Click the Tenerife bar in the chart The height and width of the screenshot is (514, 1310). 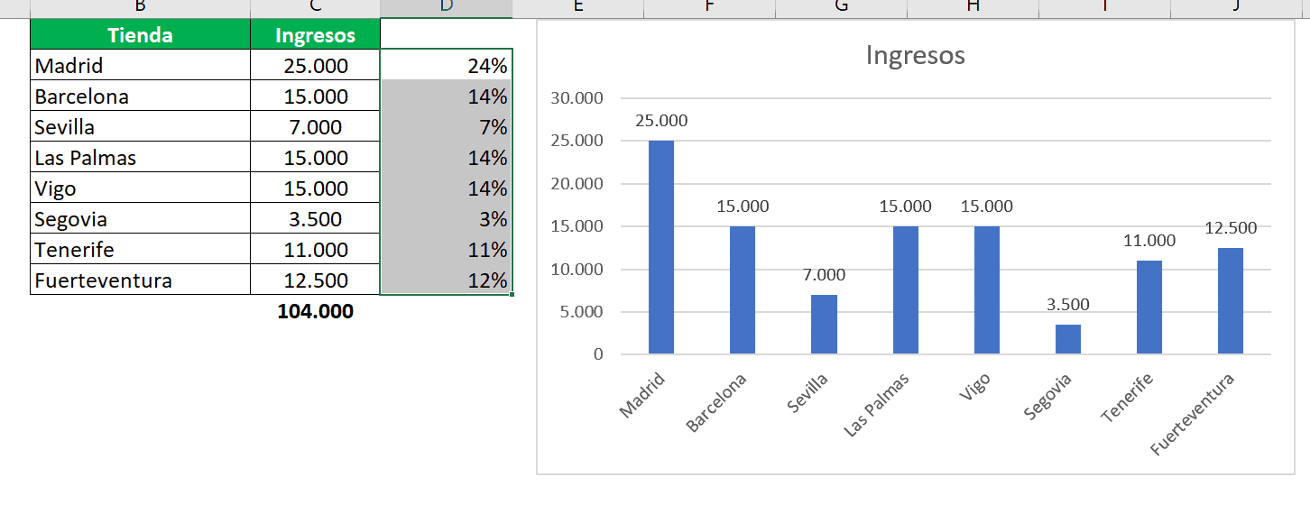tap(1149, 307)
